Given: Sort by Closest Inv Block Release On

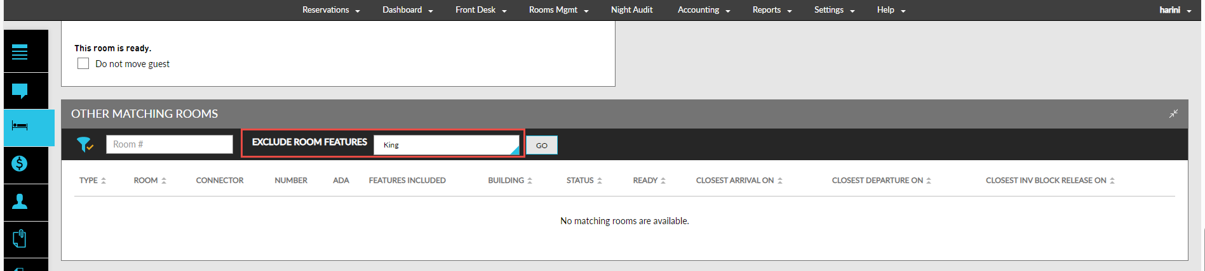Looking at the screenshot, I should point(1051,180).
